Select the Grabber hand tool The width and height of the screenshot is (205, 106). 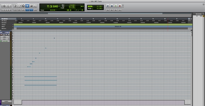click(27, 6)
